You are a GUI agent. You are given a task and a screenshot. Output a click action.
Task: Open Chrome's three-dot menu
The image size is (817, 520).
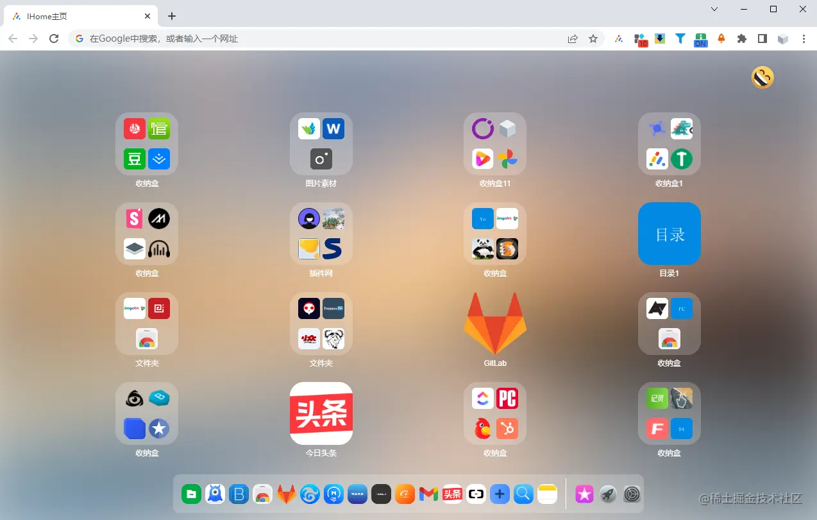(804, 39)
